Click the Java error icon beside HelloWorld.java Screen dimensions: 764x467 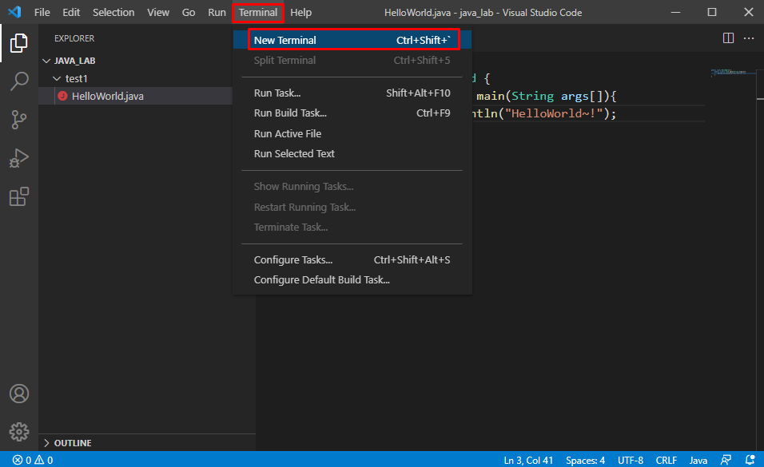[x=62, y=96]
